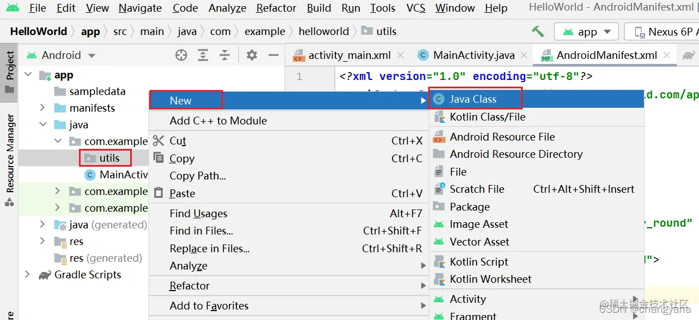The image size is (699, 320).
Task: Select the locate target icon in Project panel
Action: click(x=181, y=55)
